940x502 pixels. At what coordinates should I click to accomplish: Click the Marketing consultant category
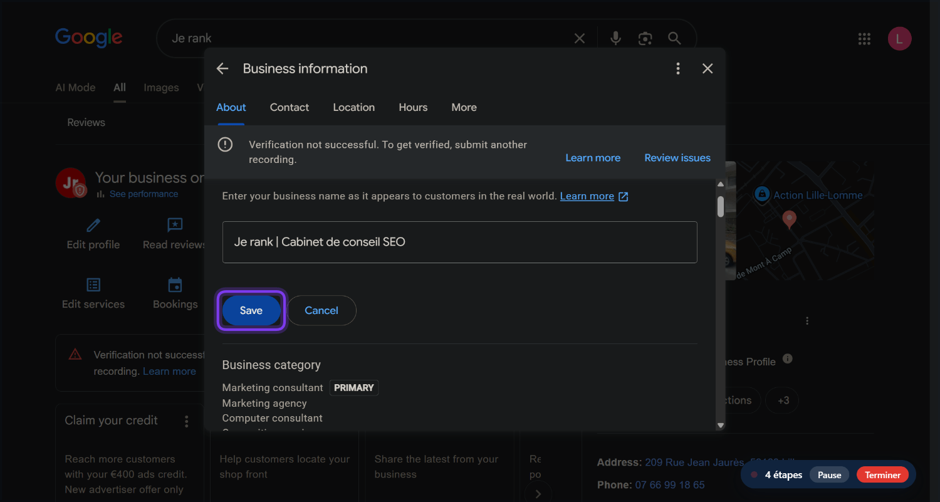(x=273, y=388)
